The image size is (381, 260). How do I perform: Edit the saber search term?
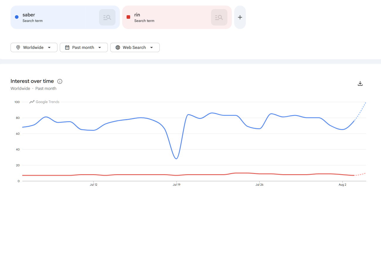pyautogui.click(x=29, y=15)
